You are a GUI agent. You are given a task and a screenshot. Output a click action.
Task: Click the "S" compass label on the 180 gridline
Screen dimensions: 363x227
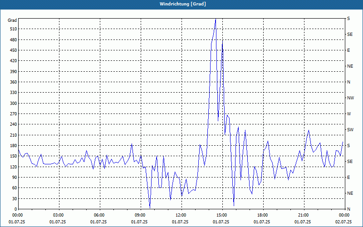[348, 146]
